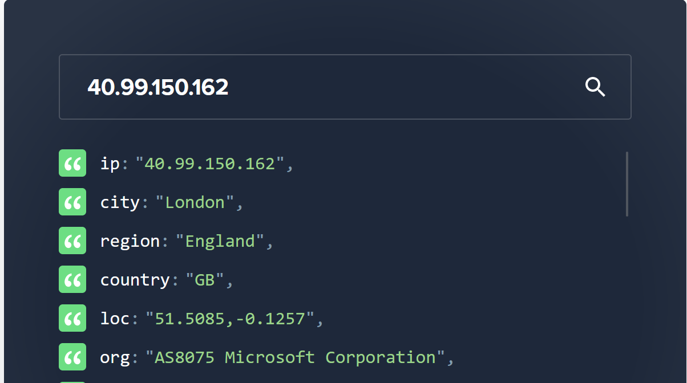This screenshot has height=383, width=687.
Task: Click the quote icon beside the region field
Action: click(72, 241)
